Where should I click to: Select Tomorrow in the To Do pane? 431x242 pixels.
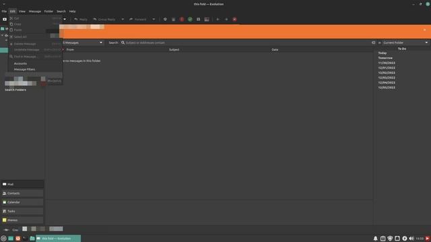[385, 58]
